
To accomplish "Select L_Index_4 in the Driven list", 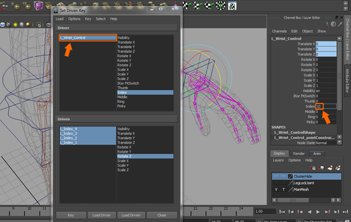I will pos(88,129).
